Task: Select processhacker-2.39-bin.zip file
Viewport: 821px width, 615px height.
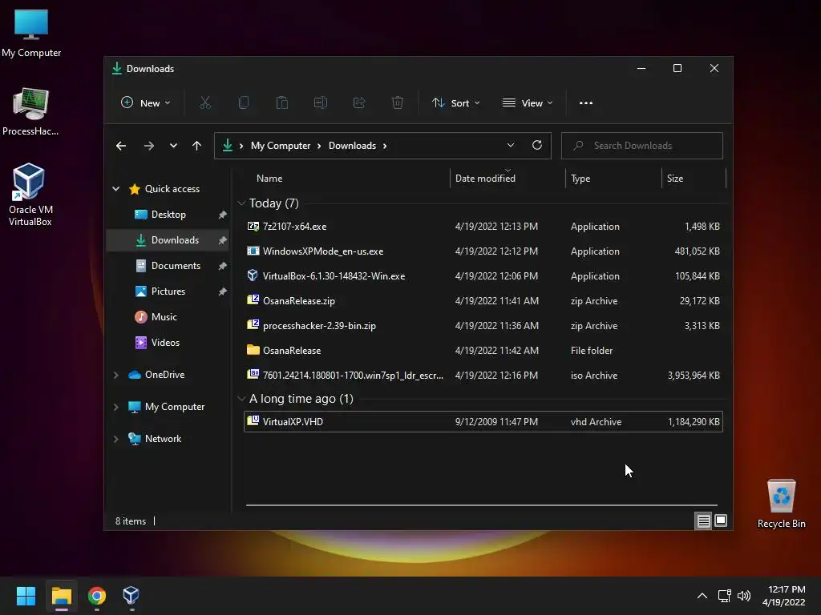Action: [x=483, y=325]
